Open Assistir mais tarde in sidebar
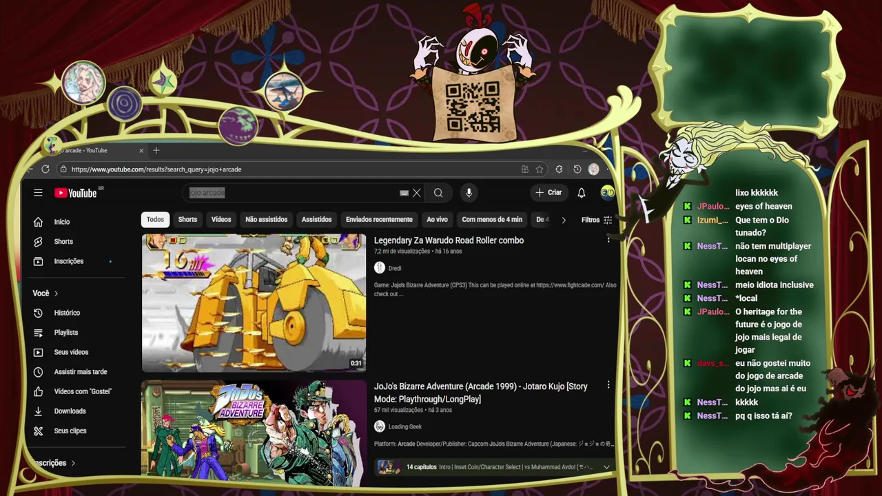 (x=81, y=372)
